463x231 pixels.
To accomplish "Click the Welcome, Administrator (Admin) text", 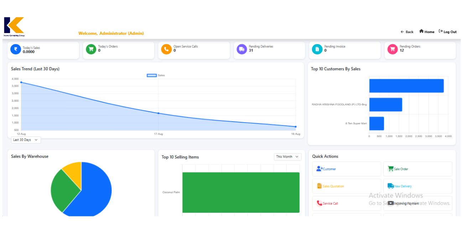I will click(x=111, y=33).
